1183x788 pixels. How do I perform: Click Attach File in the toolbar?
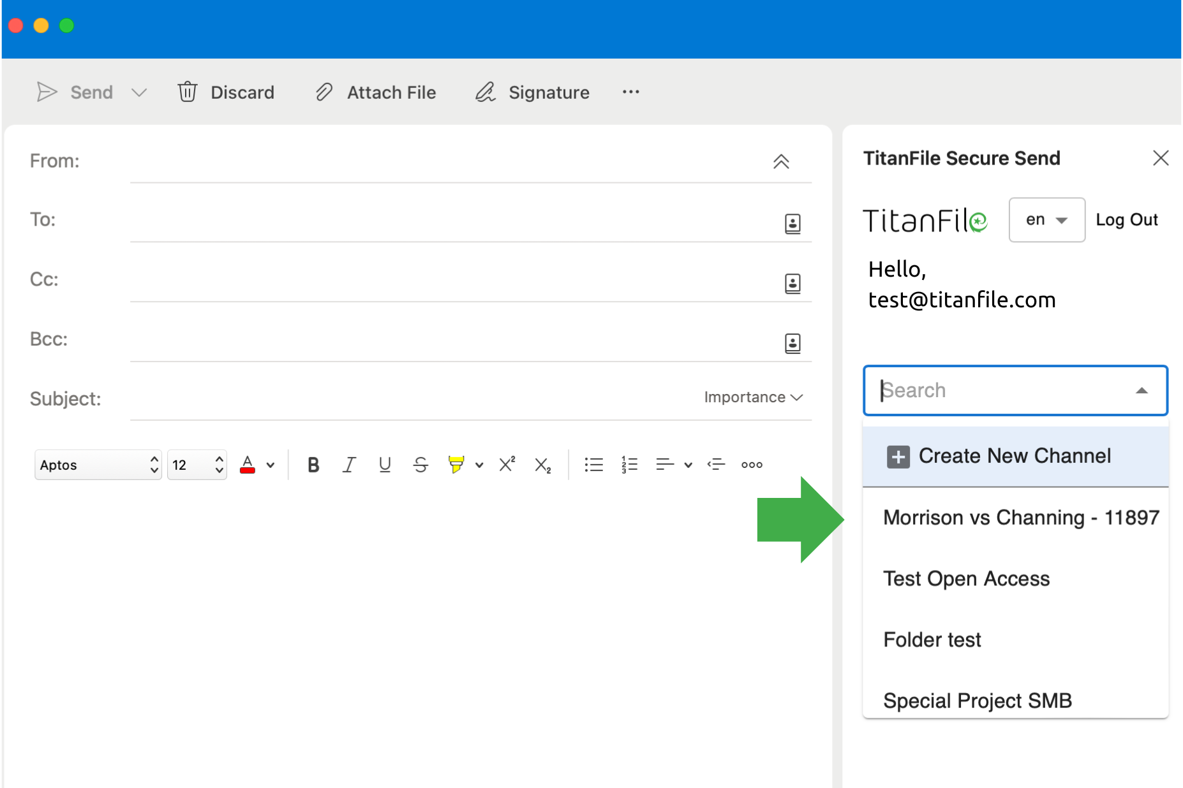[x=376, y=92]
